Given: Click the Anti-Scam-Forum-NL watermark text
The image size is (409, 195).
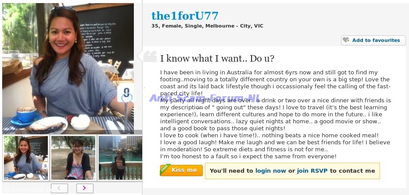Looking at the screenshot, I should [x=205, y=98].
